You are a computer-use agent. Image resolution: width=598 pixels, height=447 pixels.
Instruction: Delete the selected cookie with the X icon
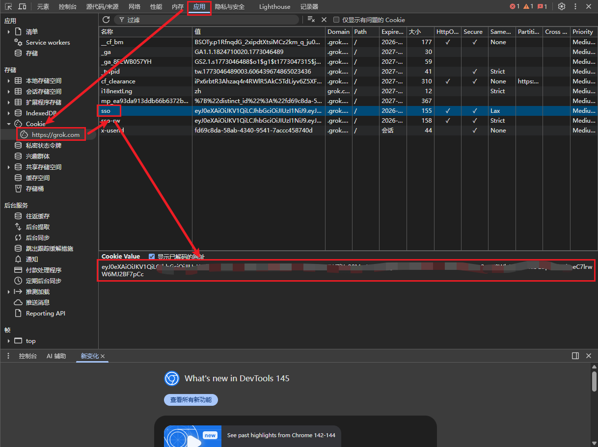coord(324,20)
